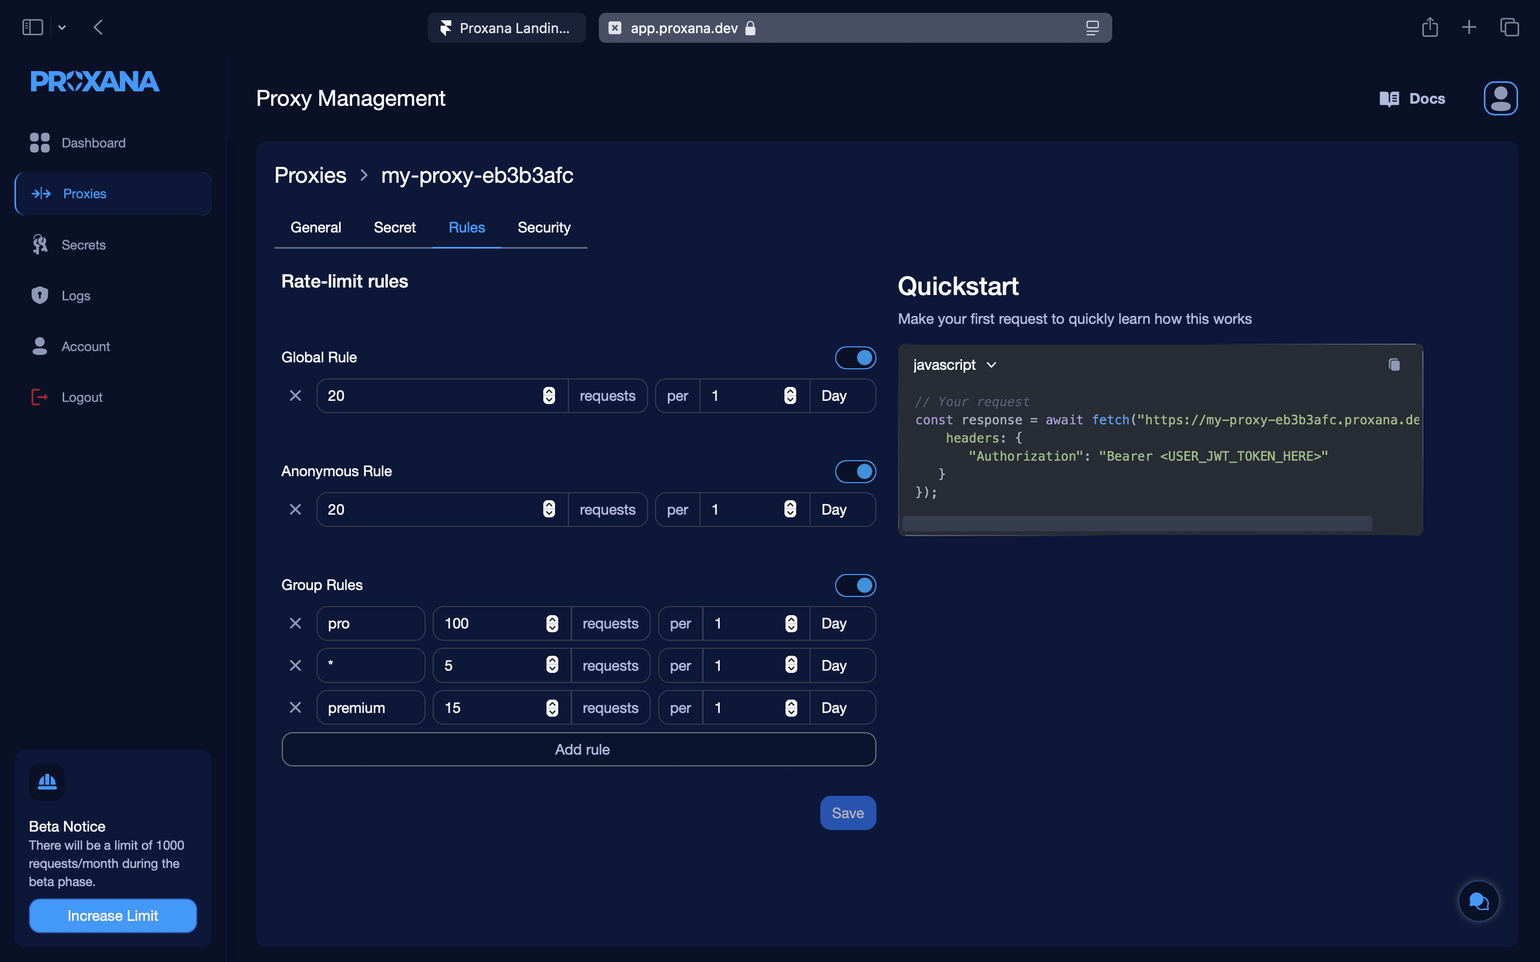Open Dashboard in the sidebar menu
Viewport: 1540px width, 962px height.
tap(113, 143)
